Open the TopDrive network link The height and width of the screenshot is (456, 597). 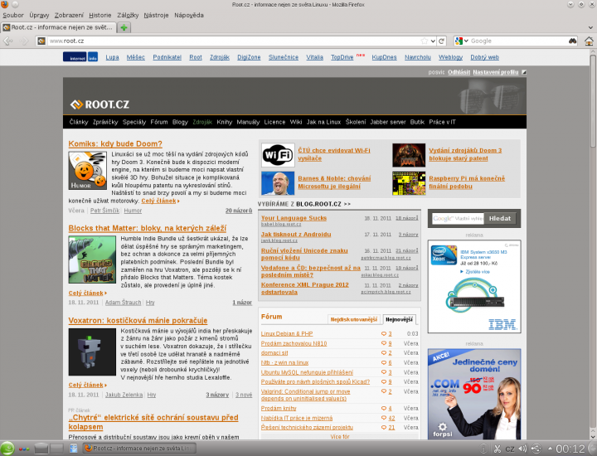click(x=342, y=57)
